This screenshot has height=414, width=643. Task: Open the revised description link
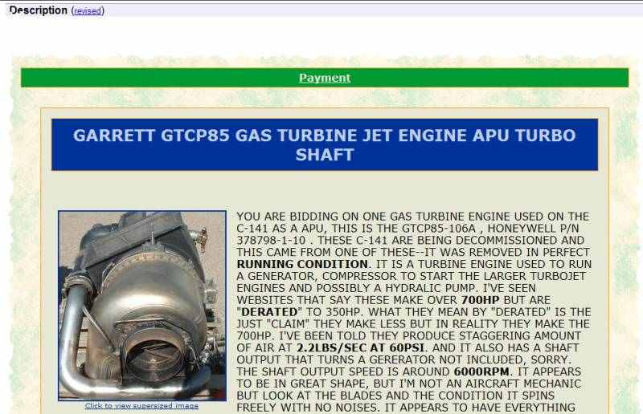88,11
